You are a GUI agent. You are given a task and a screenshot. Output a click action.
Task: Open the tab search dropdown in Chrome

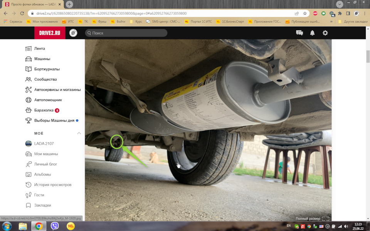click(340, 4)
